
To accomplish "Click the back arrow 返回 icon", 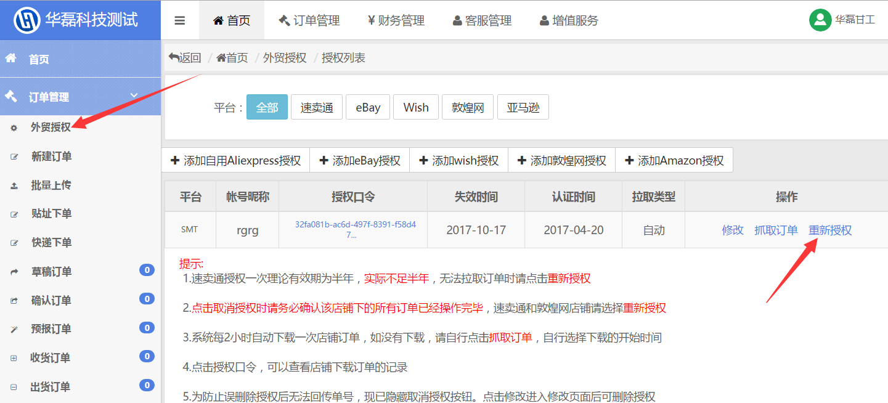I will (x=174, y=57).
